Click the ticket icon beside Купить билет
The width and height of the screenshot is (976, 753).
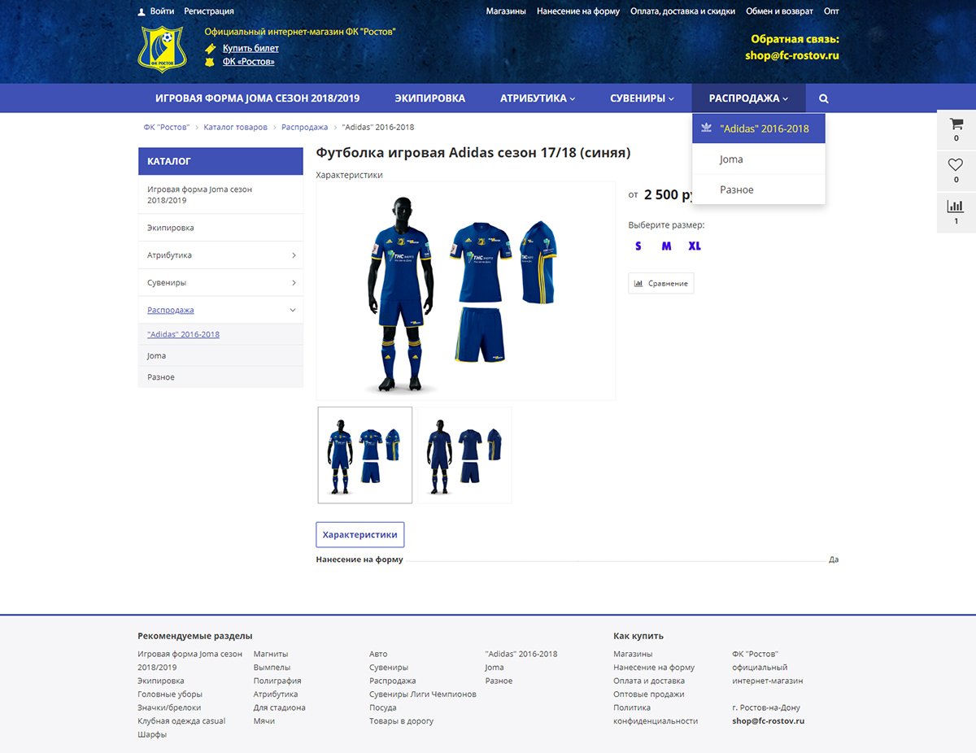(x=210, y=49)
